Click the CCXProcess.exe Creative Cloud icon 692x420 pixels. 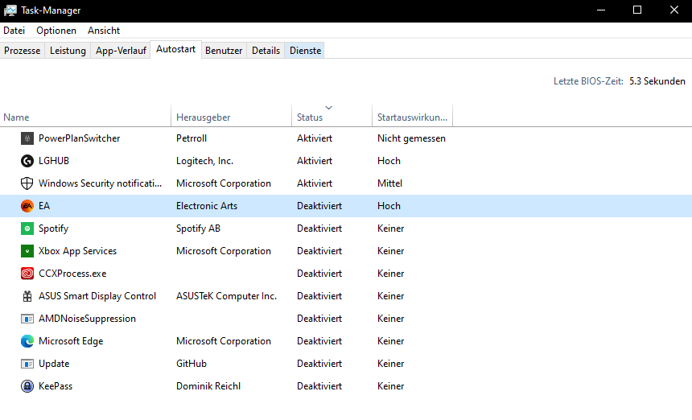(x=27, y=274)
